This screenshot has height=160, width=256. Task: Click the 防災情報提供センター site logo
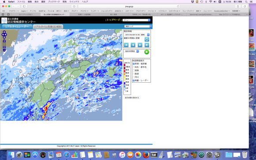pyautogui.click(x=4, y=20)
